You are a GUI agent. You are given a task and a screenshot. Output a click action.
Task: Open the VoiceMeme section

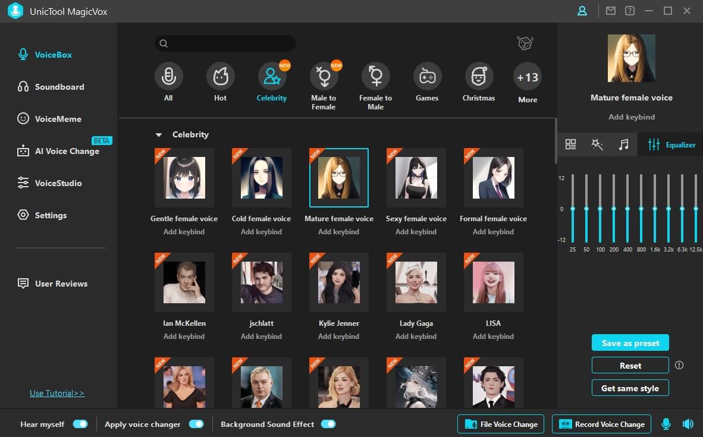click(x=49, y=119)
